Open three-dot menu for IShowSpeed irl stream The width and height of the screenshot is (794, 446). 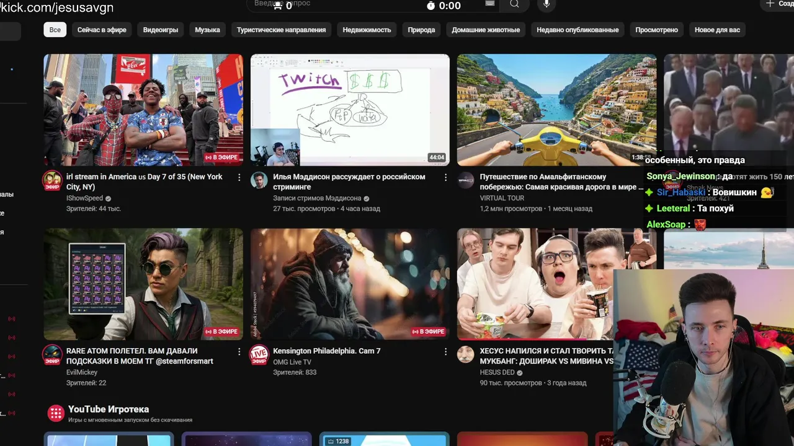tap(239, 177)
